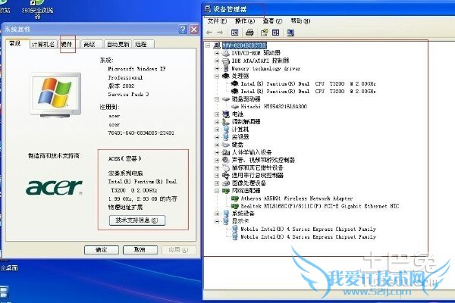Viewport: 455px width, 303px height.
Task: Switch to 自动更新 automatic updates tab
Action: pos(118,44)
